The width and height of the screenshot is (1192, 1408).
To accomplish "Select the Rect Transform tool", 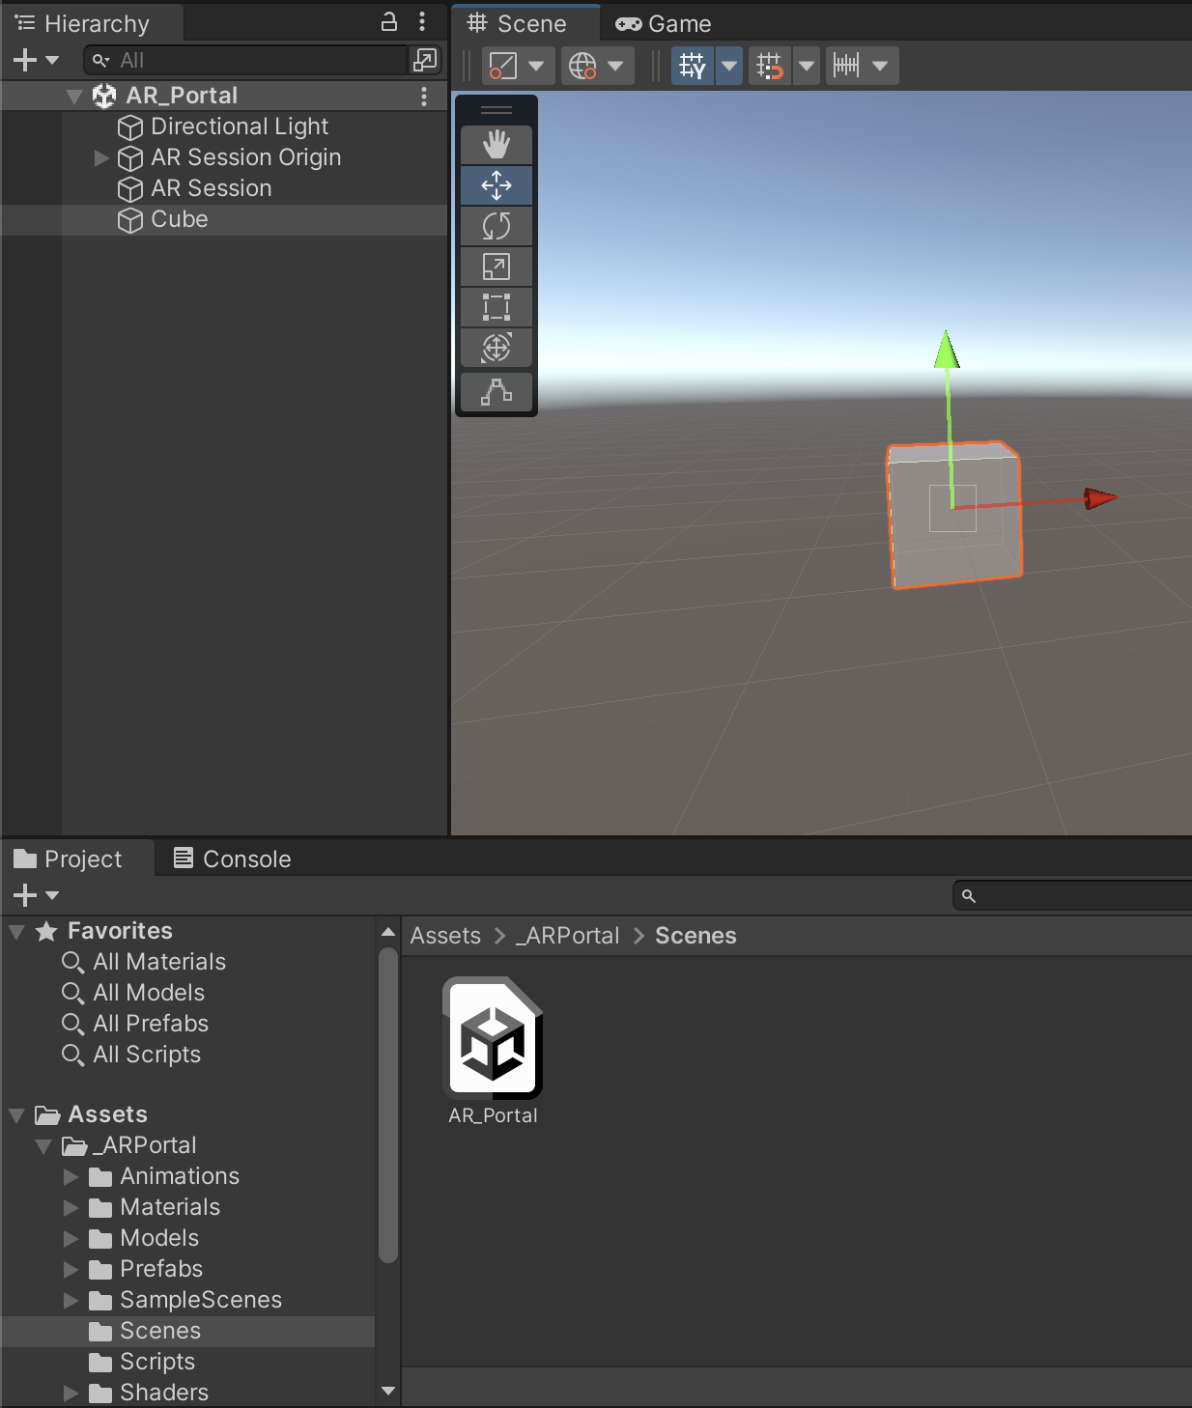I will click(x=497, y=307).
